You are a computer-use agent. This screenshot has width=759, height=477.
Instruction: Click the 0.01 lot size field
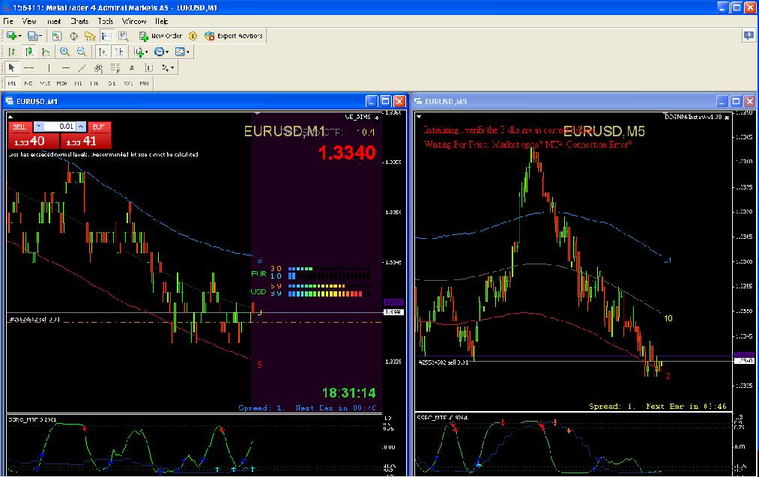pos(60,127)
